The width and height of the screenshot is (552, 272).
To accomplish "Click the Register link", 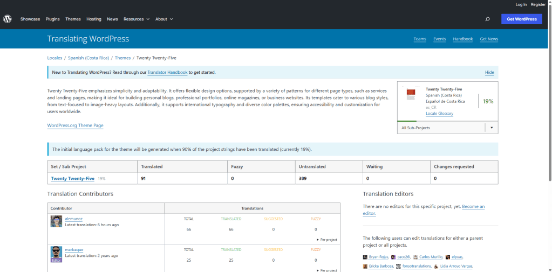I will pos(538,4).
